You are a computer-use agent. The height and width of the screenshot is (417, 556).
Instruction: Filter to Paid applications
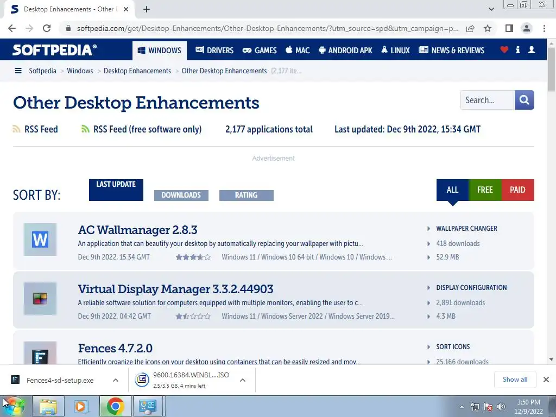pos(517,189)
